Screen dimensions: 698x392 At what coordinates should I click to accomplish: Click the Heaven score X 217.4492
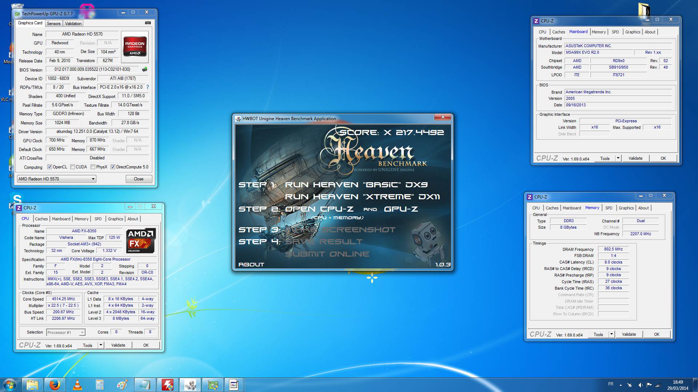tap(392, 132)
